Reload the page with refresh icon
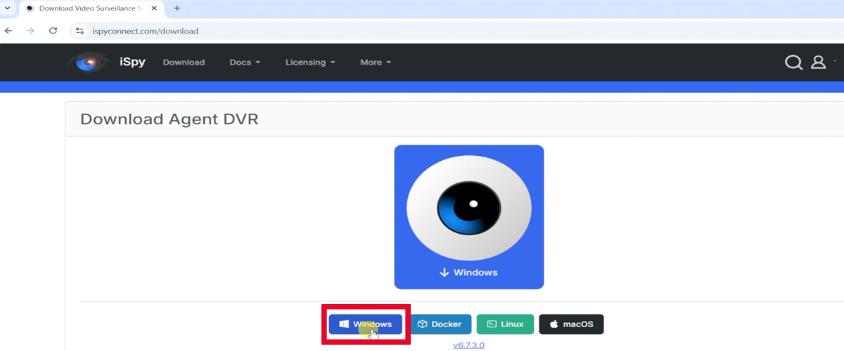844x351 pixels. (53, 31)
